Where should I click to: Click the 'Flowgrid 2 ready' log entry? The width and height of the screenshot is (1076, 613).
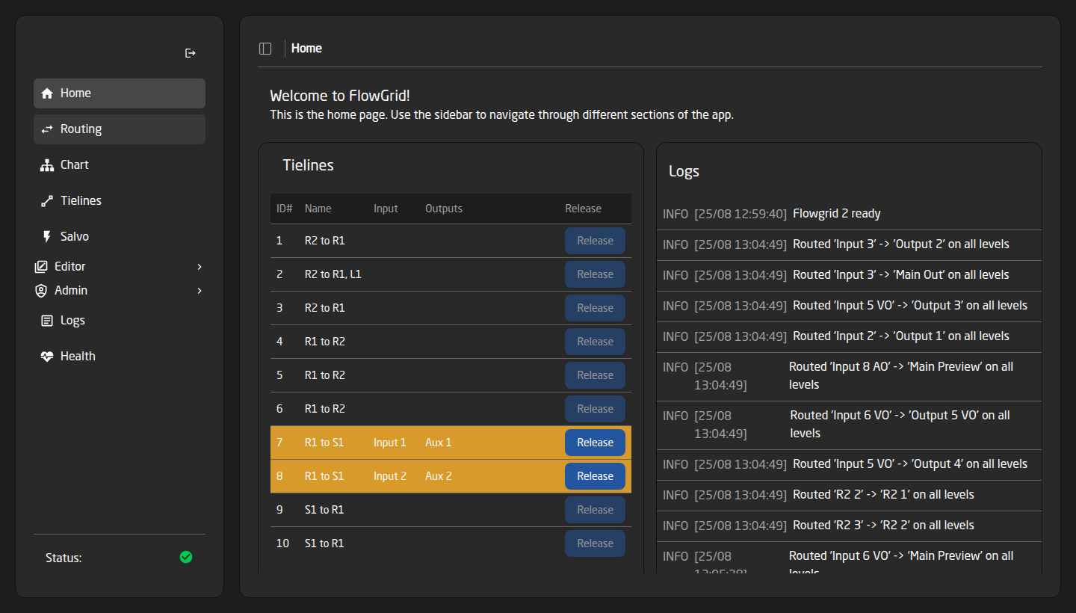(x=849, y=214)
